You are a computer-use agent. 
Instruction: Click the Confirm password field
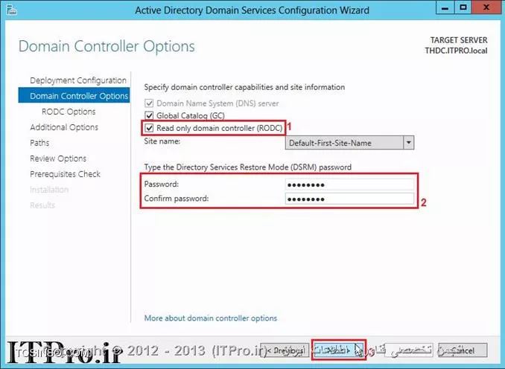[x=349, y=199]
